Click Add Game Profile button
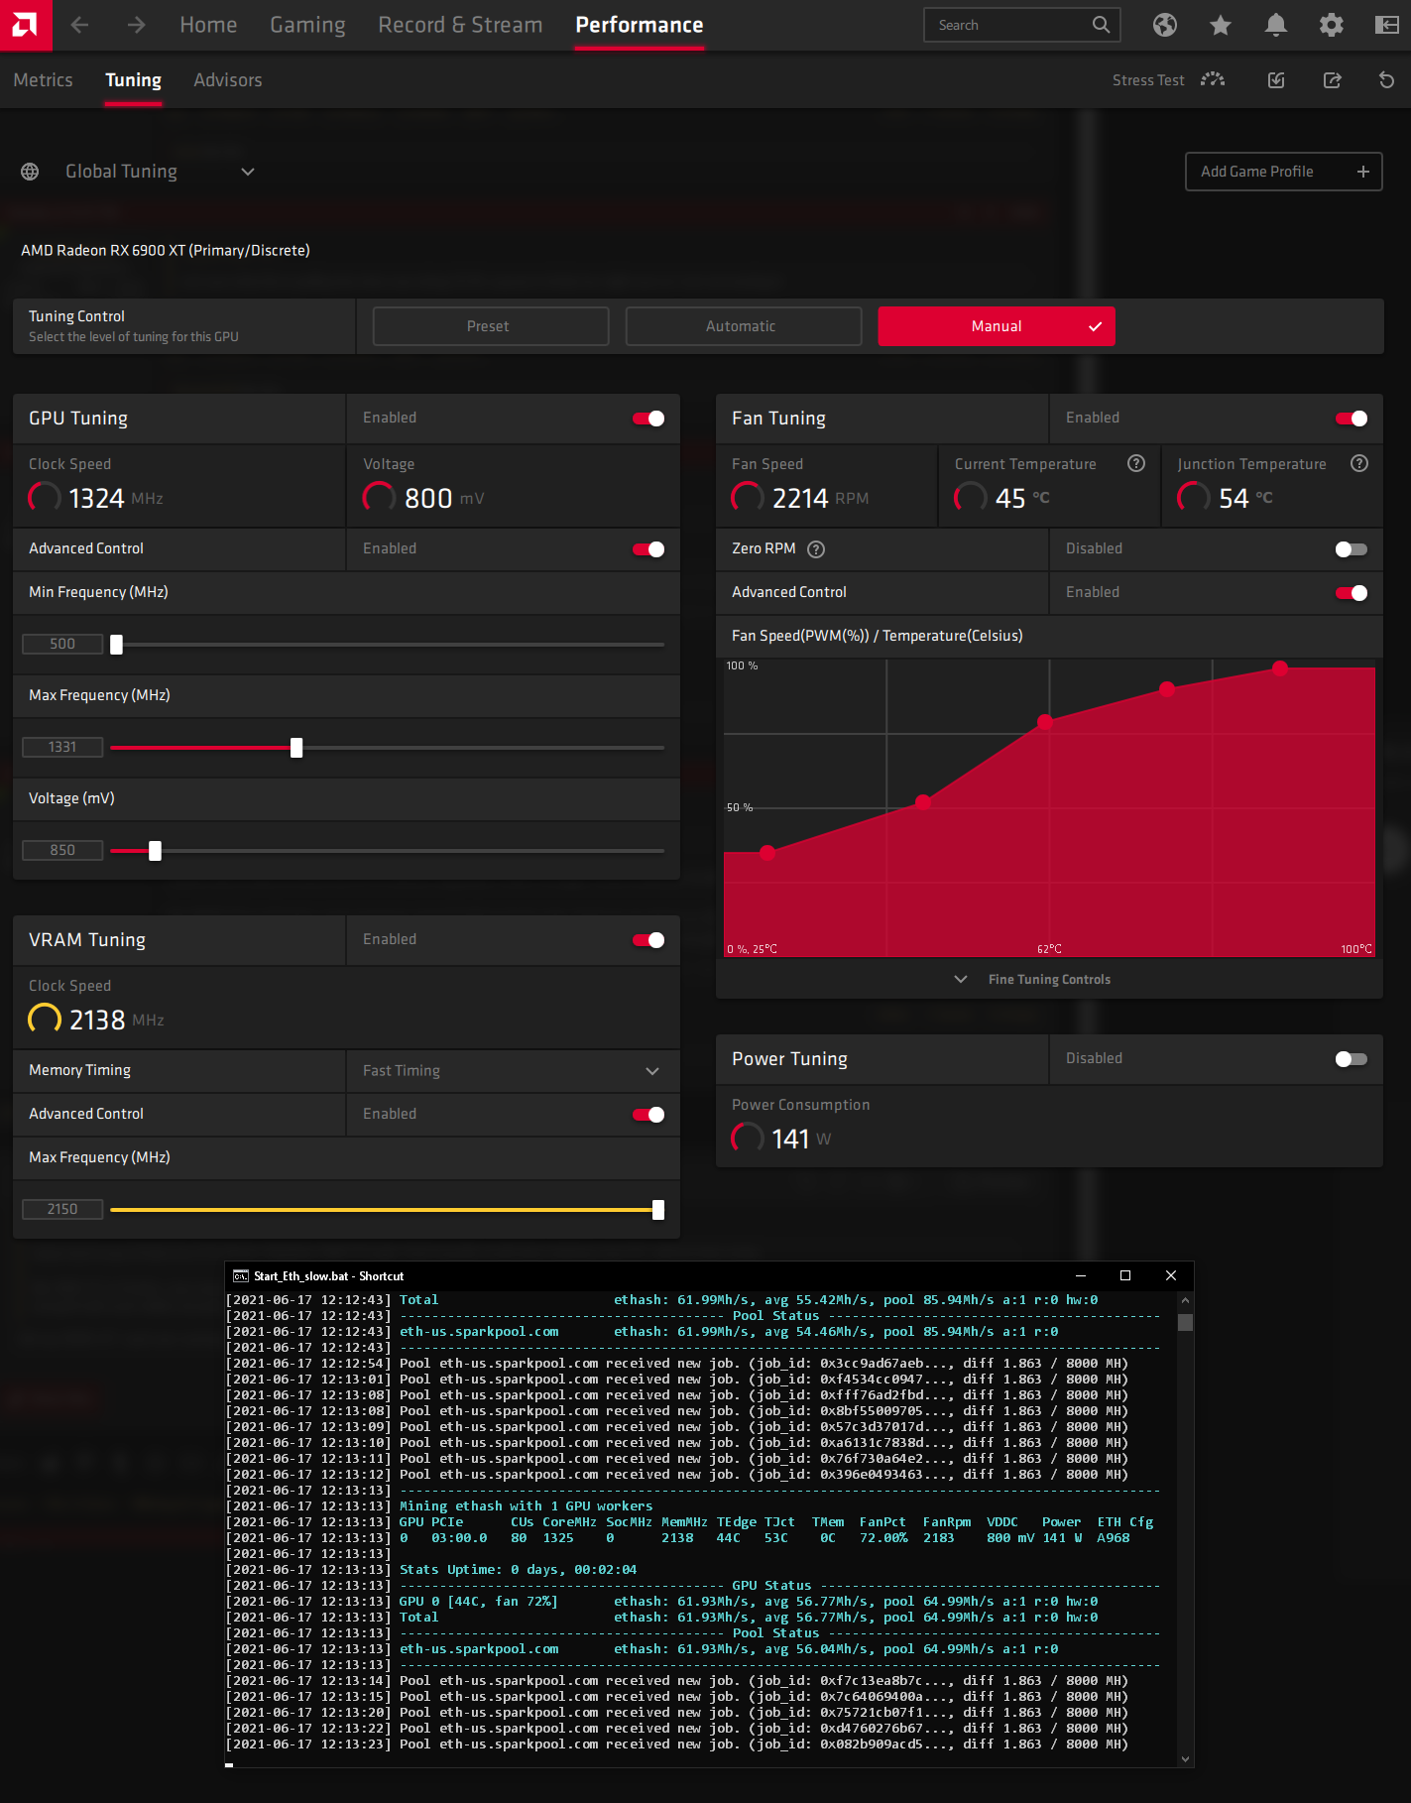Viewport: 1411px width, 1803px height. pyautogui.click(x=1284, y=172)
